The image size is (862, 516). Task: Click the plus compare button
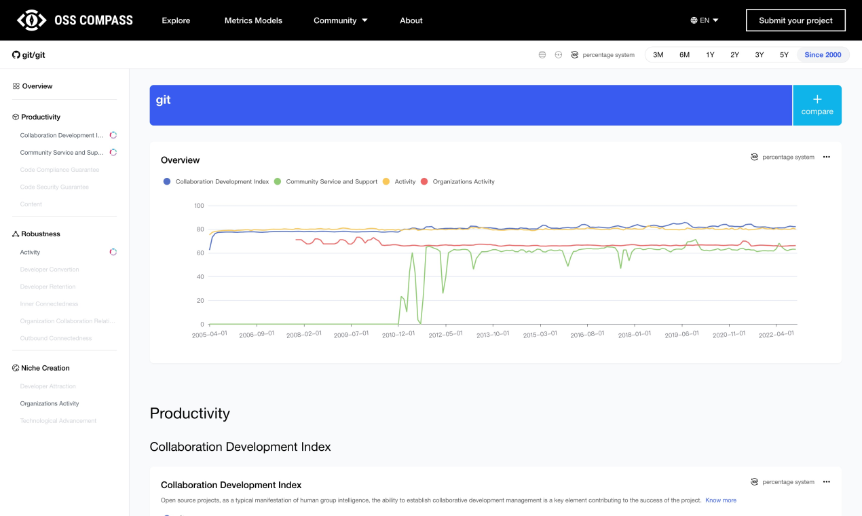pos(817,105)
